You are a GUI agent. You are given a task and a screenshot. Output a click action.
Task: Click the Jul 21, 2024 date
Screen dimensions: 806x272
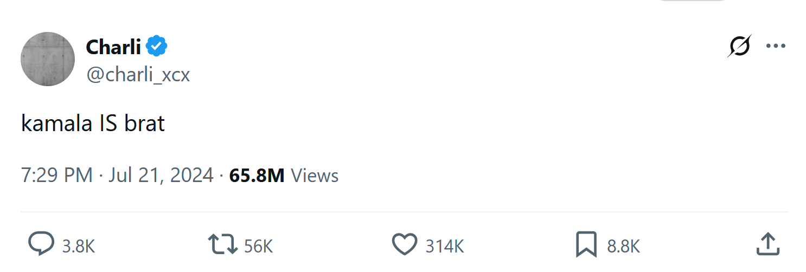click(161, 176)
